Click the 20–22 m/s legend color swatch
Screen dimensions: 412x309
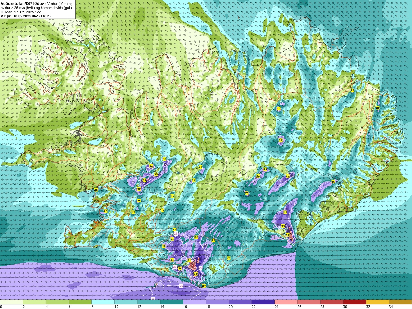pos(240,302)
